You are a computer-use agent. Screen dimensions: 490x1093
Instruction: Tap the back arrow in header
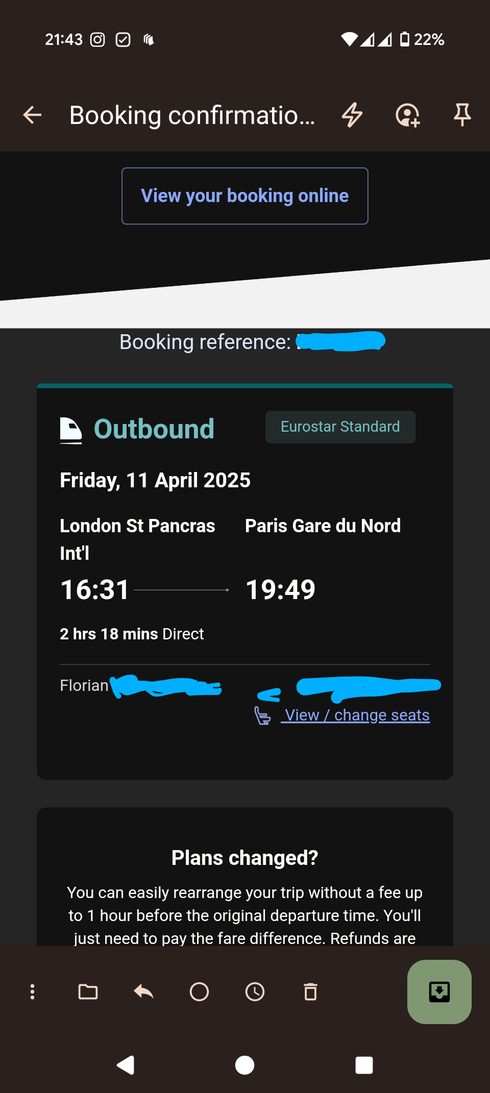32,115
